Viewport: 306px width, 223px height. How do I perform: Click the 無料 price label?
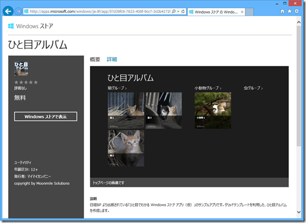tap(20, 98)
